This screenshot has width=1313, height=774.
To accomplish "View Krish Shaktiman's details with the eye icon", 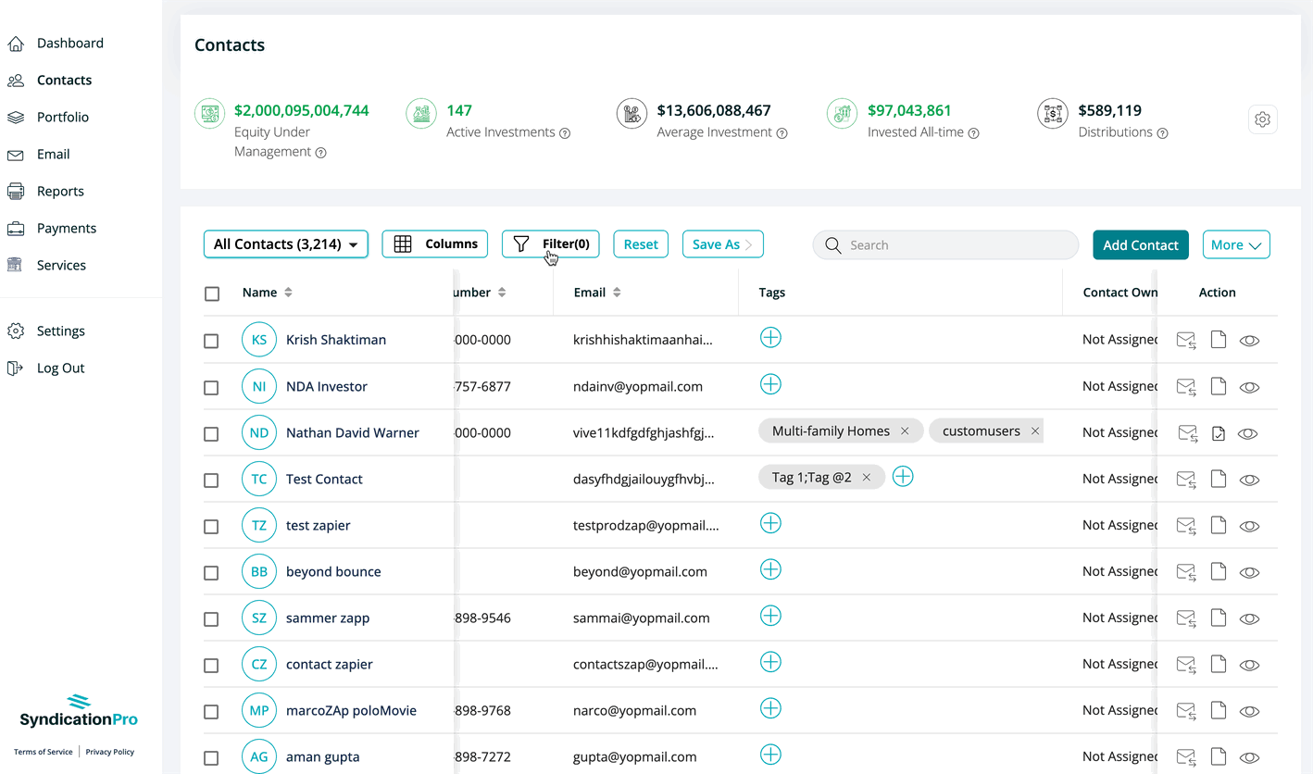I will (x=1249, y=341).
